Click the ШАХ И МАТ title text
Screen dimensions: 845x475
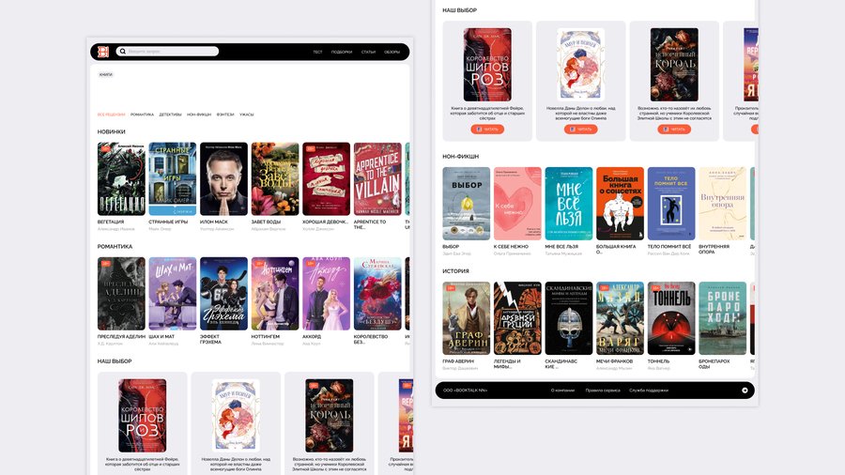161,337
